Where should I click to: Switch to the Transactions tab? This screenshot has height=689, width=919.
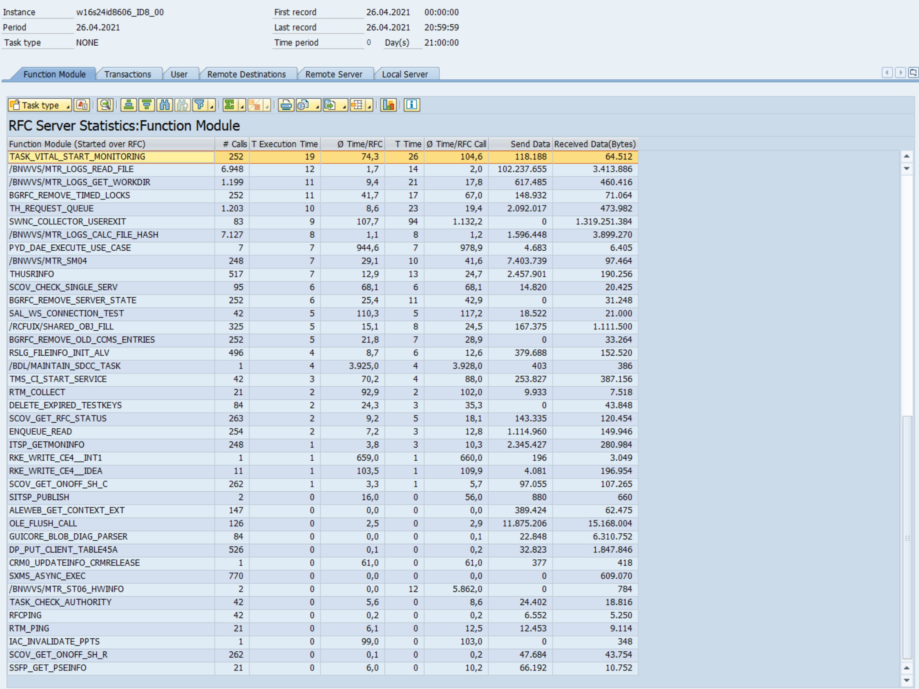[x=128, y=74]
